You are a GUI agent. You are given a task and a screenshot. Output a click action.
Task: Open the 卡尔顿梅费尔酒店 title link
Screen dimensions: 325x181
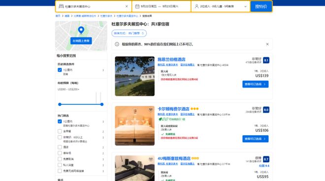point(173,109)
